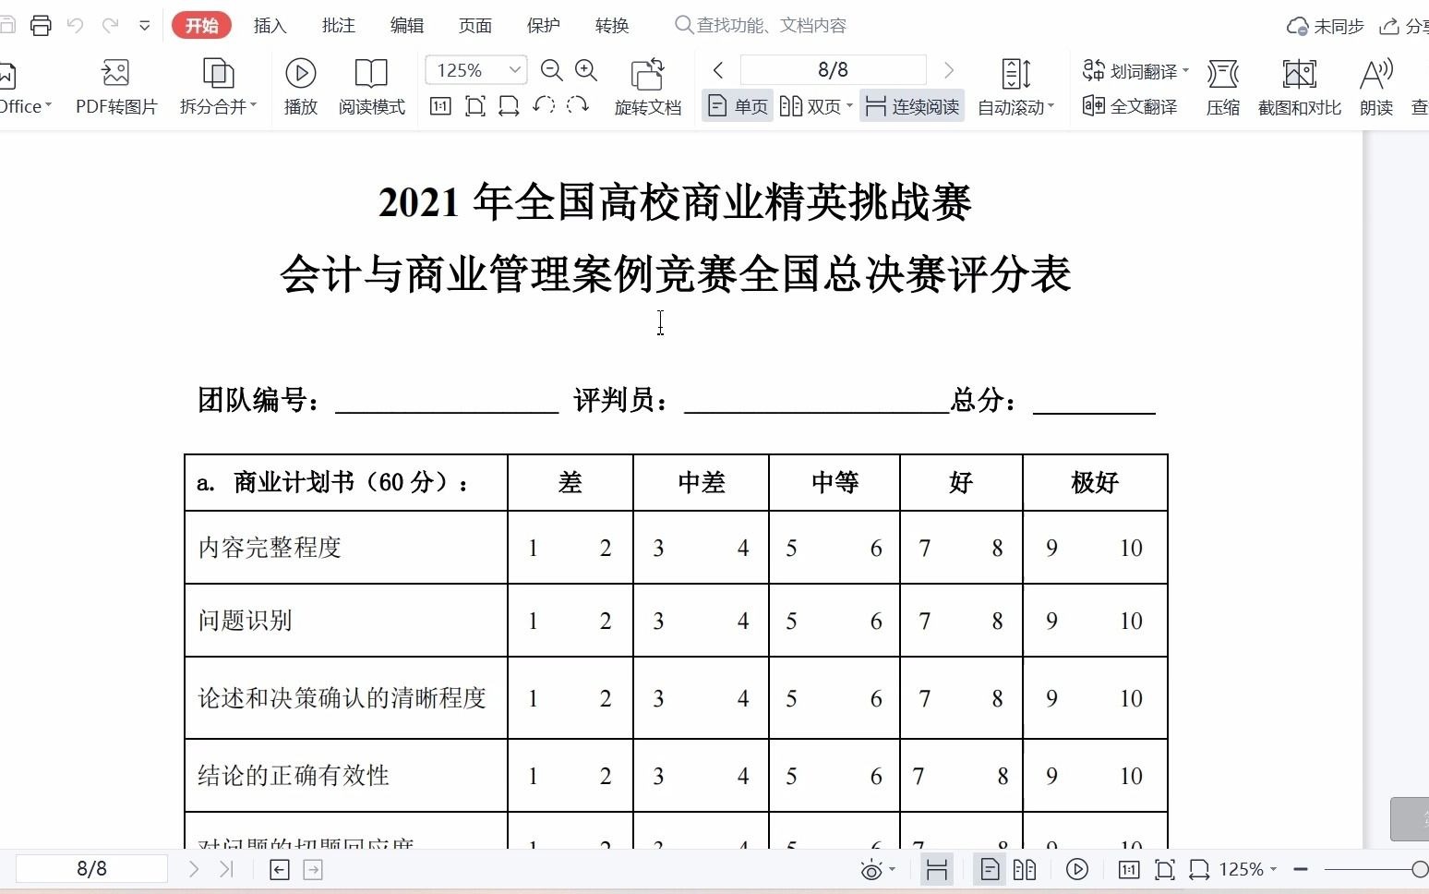This screenshot has width=1429, height=894.
Task: Open the 插入 tab
Action: (x=270, y=25)
